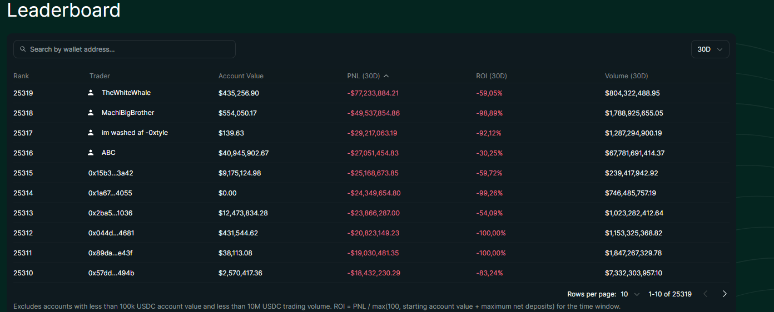The image size is (774, 312).
Task: Click volume $7,332,303,957.10
Action: (633, 273)
